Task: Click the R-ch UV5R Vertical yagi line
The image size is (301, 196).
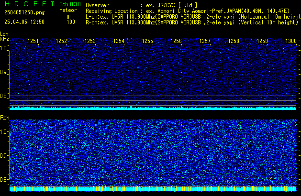Action: click(192, 22)
